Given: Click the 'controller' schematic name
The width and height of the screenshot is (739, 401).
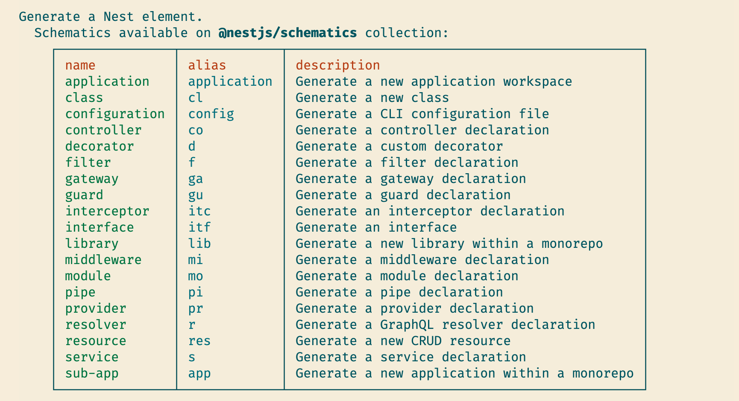Looking at the screenshot, I should click(103, 130).
